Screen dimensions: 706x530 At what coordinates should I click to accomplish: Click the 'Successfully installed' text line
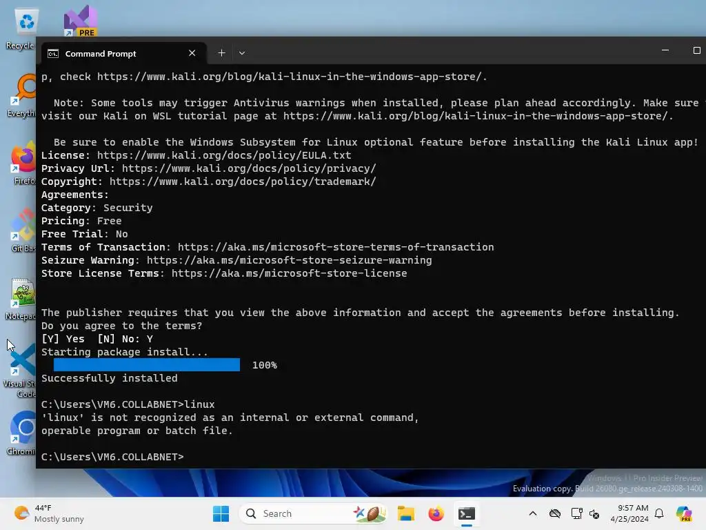pyautogui.click(x=110, y=379)
